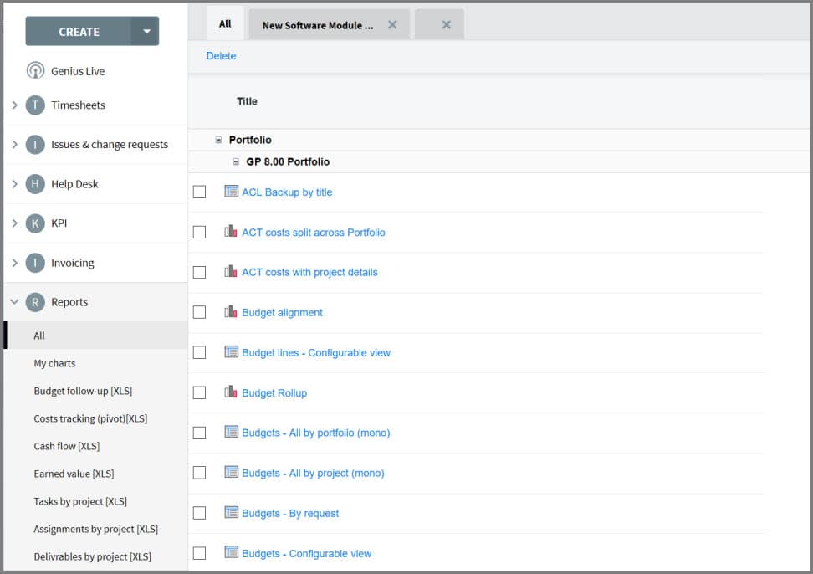The height and width of the screenshot is (574, 813).
Task: Click the Timesheets circle icon
Action: [35, 105]
